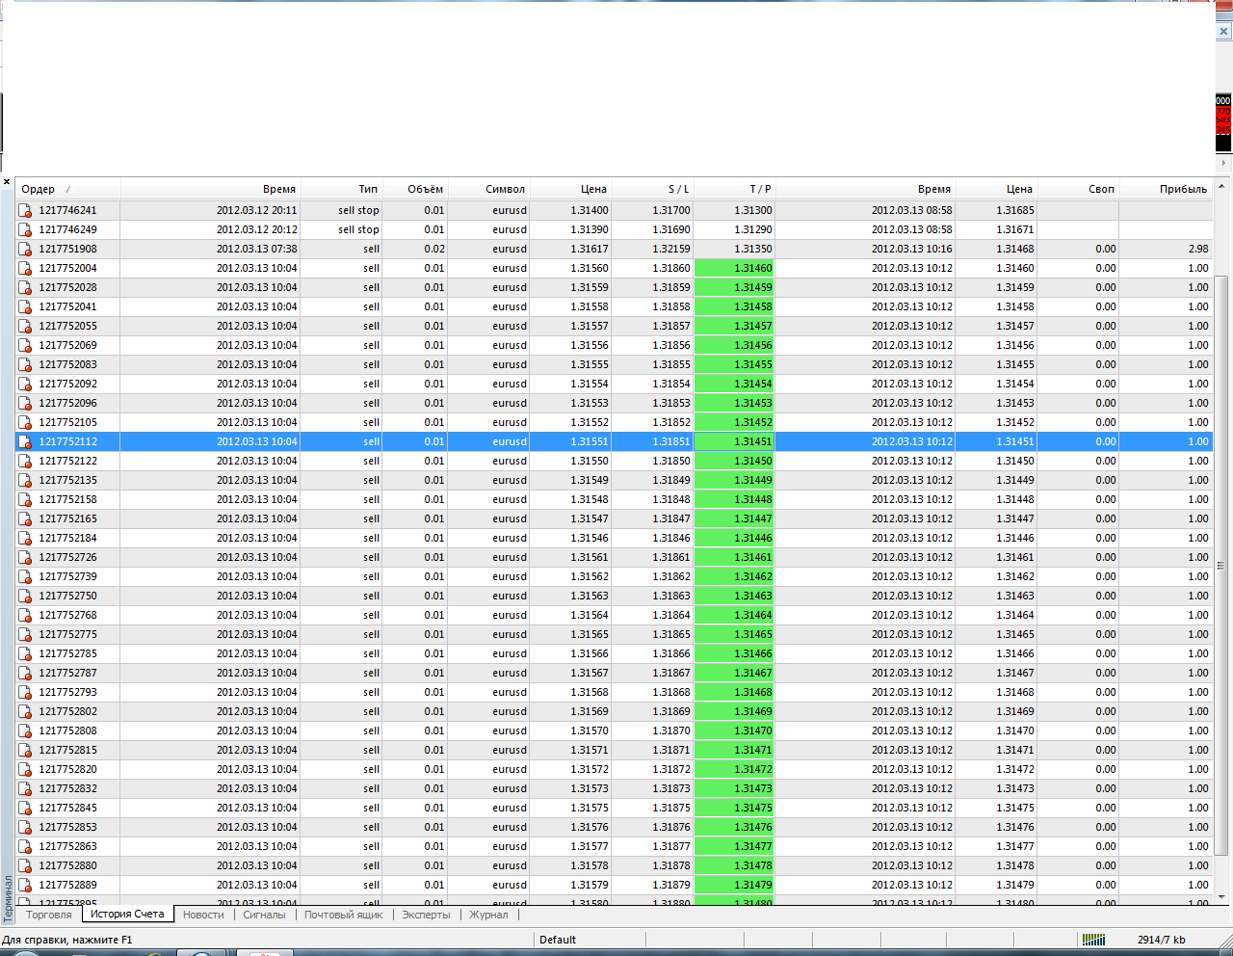This screenshot has width=1233, height=956.
Task: Sort by Своп column header
Action: pyautogui.click(x=1078, y=189)
